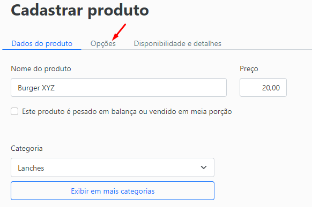Click the down chevron in Categoria selector
Viewport: 312px width, 207px height.
click(204, 167)
